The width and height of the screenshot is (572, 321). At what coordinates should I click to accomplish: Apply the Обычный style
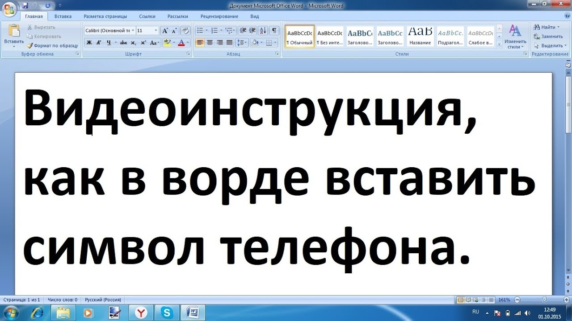(300, 36)
